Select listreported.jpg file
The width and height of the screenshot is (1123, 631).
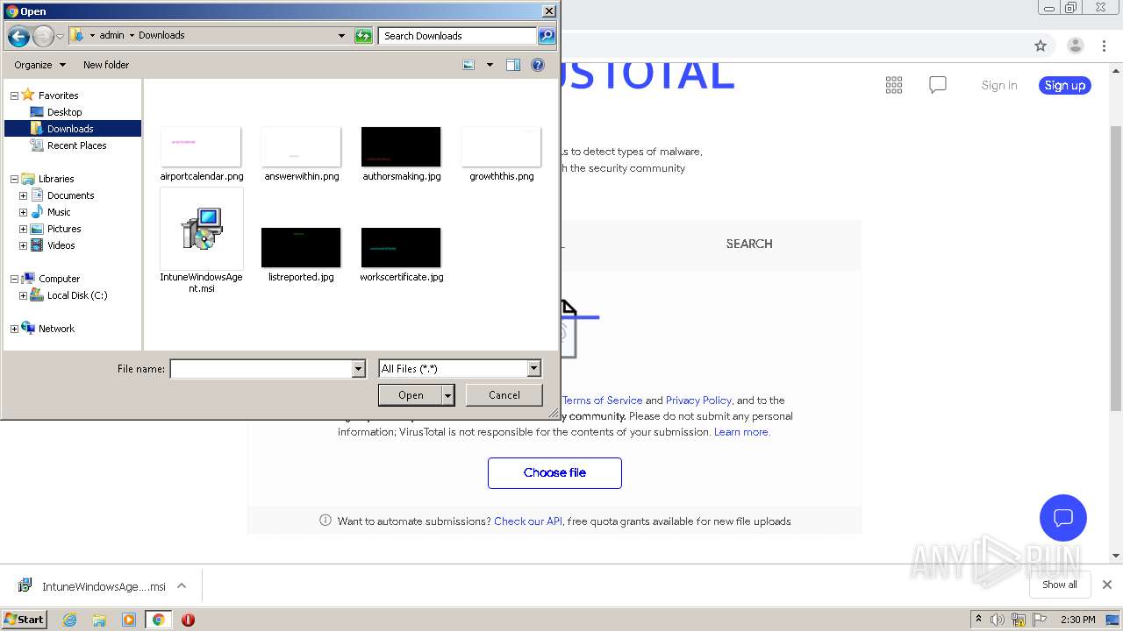click(x=301, y=255)
